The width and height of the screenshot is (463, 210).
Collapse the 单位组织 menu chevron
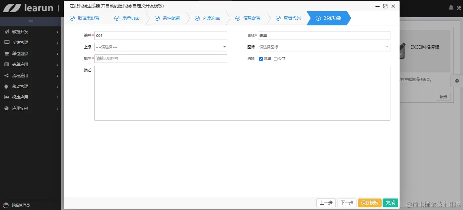click(57, 53)
